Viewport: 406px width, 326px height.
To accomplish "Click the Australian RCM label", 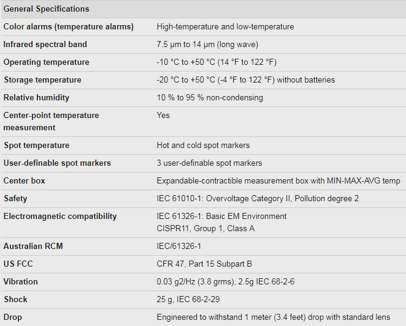I will [x=33, y=246].
